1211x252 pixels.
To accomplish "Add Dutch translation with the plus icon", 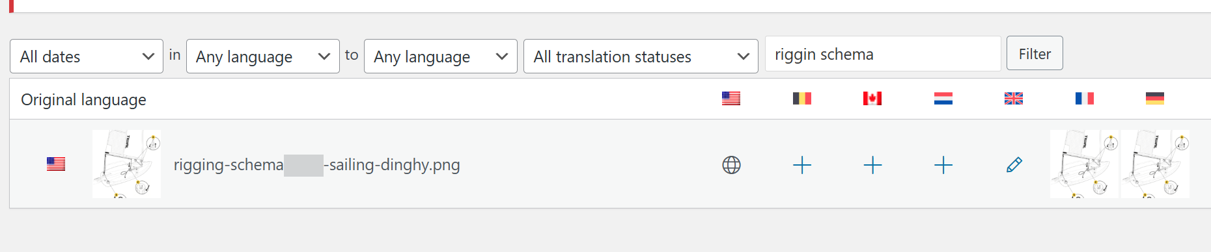I will coord(943,165).
